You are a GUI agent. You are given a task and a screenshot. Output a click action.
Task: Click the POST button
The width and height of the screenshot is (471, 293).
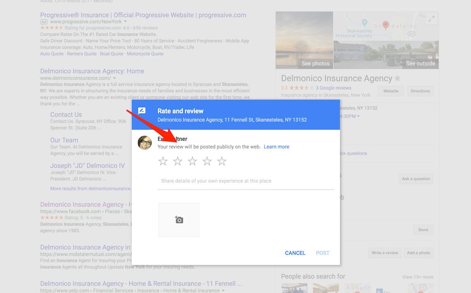(323, 253)
